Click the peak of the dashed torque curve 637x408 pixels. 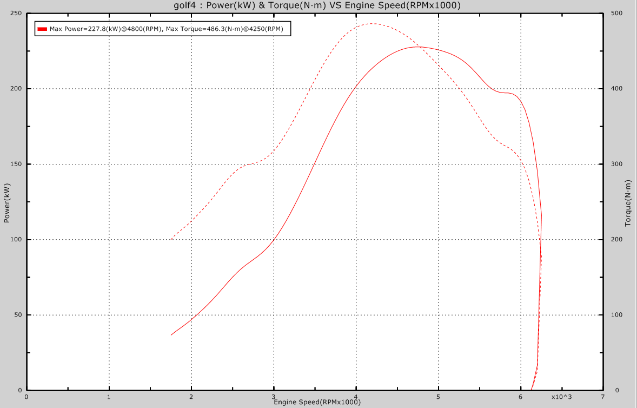point(373,23)
